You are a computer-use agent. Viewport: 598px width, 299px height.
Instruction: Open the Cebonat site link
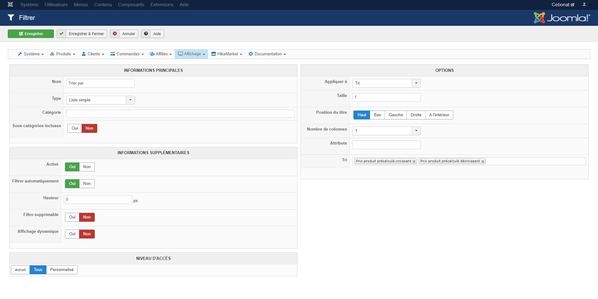click(563, 5)
